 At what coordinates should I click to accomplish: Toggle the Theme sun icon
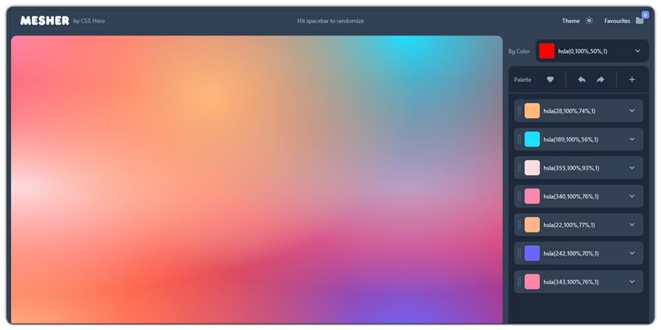(x=589, y=20)
